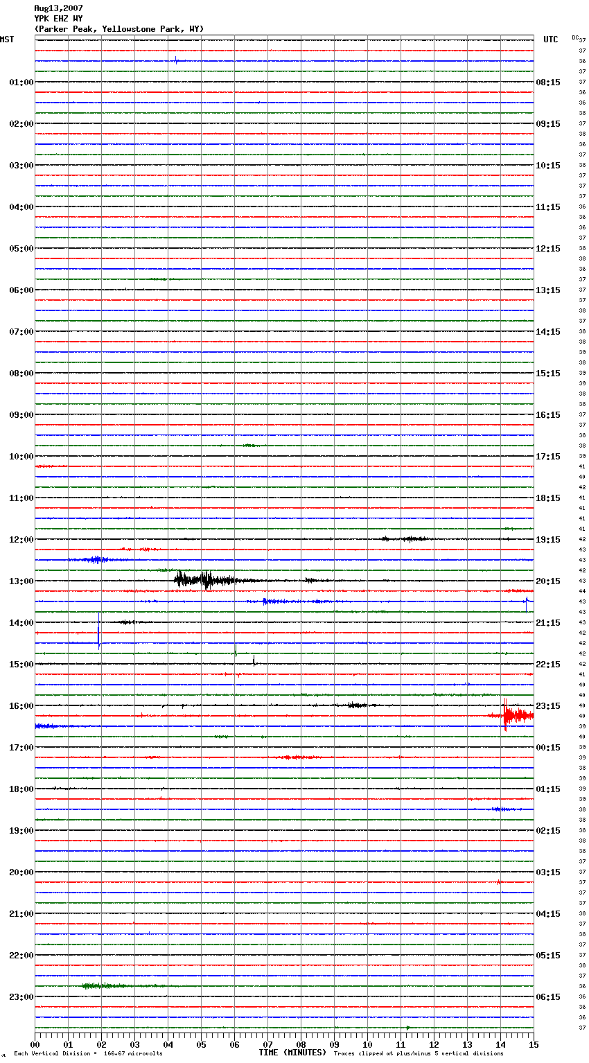Click the '04:15' UTC time label

click(548, 914)
